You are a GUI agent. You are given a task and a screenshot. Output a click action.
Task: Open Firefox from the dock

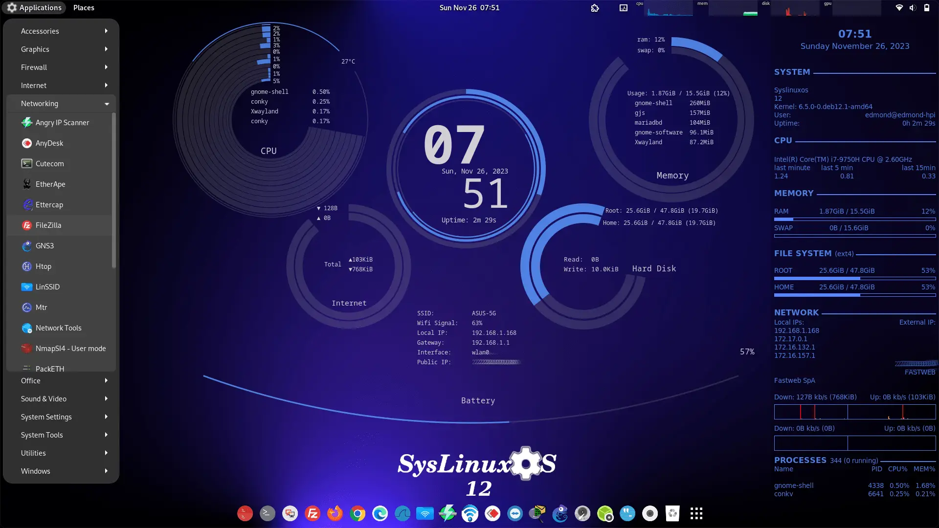pos(335,513)
